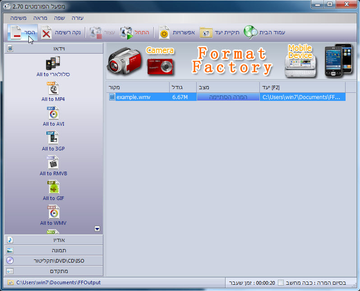Select the All to RMVB icon
The height and width of the screenshot is (291, 360).
[x=53, y=162]
